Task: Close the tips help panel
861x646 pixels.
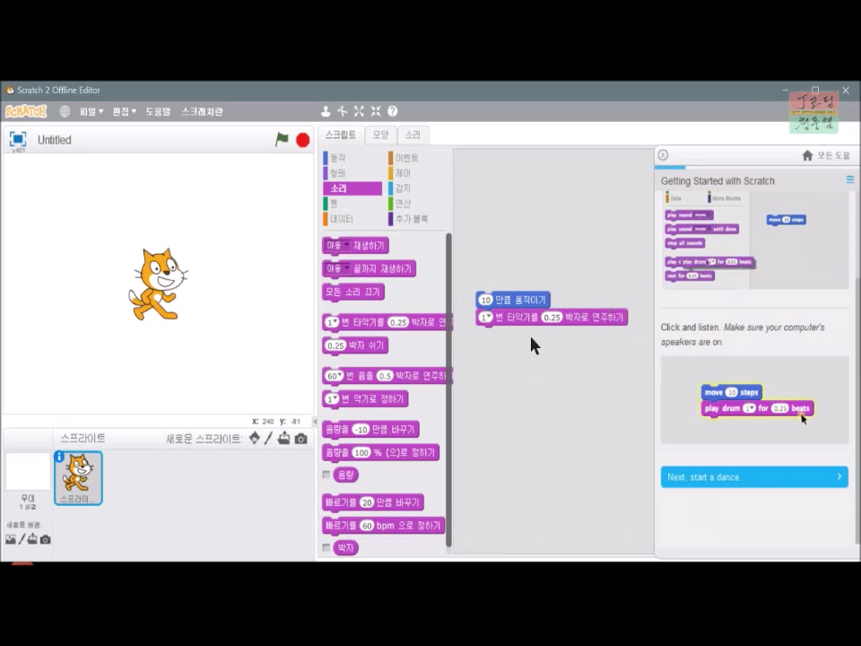Action: coord(663,155)
